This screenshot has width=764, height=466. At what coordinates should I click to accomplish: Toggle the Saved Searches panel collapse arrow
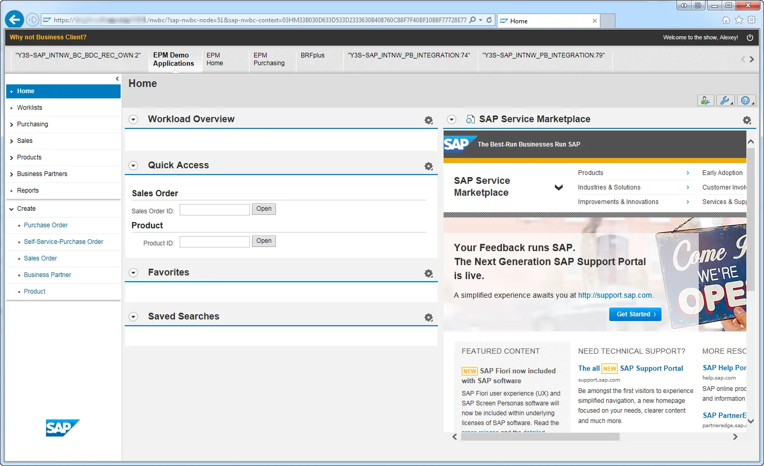point(134,317)
